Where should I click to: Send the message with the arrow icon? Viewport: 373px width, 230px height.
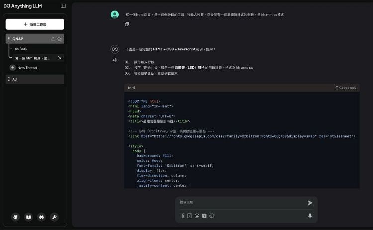310,203
